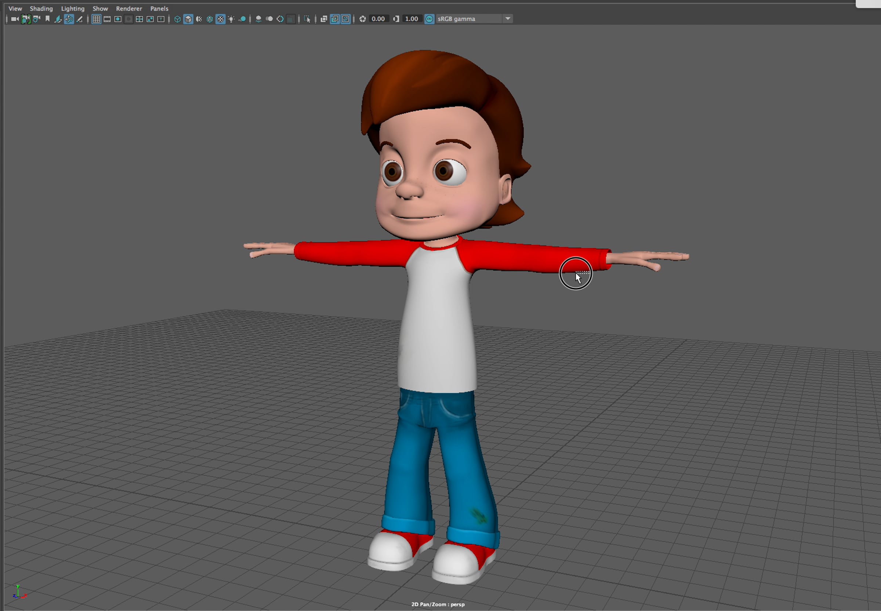The image size is (881, 611).
Task: Open the Panels menu
Action: pos(159,8)
